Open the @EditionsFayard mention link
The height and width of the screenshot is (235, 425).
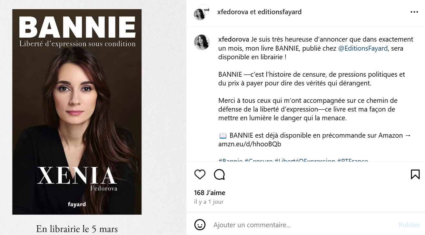pos(363,48)
